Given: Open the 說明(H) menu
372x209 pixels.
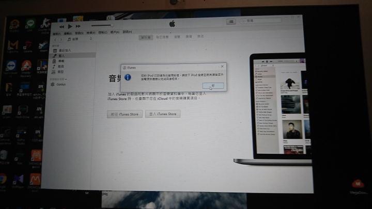Looking at the screenshot, I should [x=127, y=32].
